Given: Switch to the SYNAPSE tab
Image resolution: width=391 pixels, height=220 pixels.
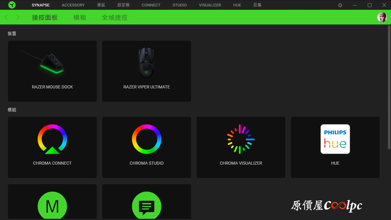Looking at the screenshot, I should [x=41, y=5].
